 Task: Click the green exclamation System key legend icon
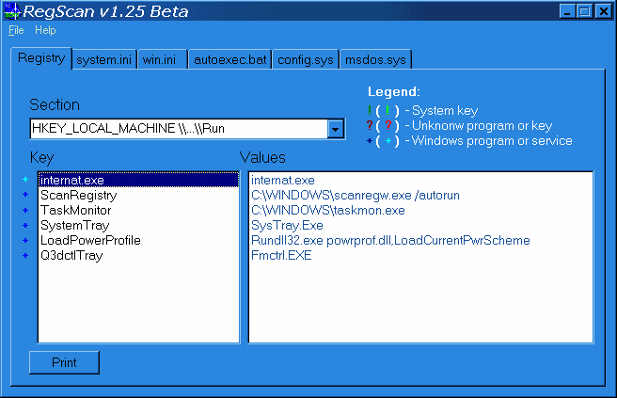pos(369,111)
